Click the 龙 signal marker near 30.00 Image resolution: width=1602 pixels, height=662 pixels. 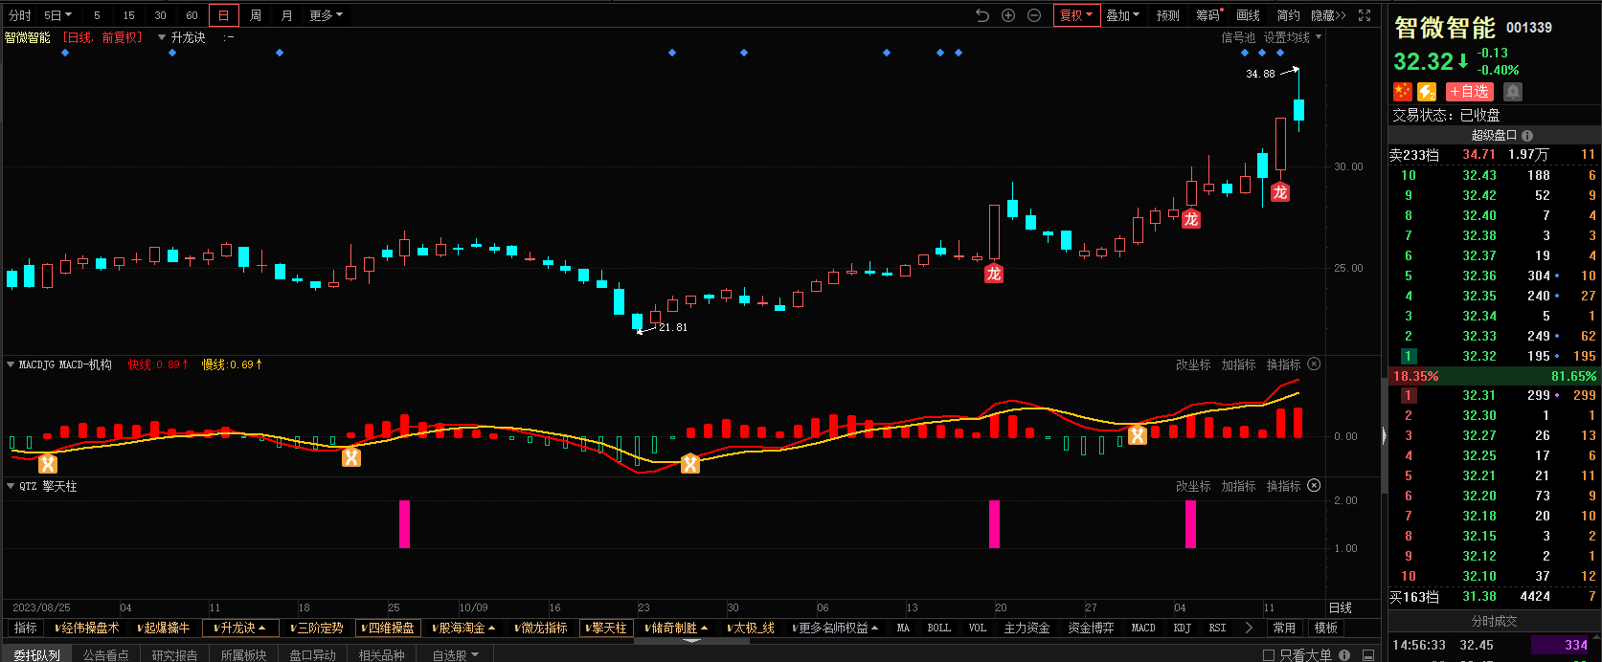[1279, 192]
